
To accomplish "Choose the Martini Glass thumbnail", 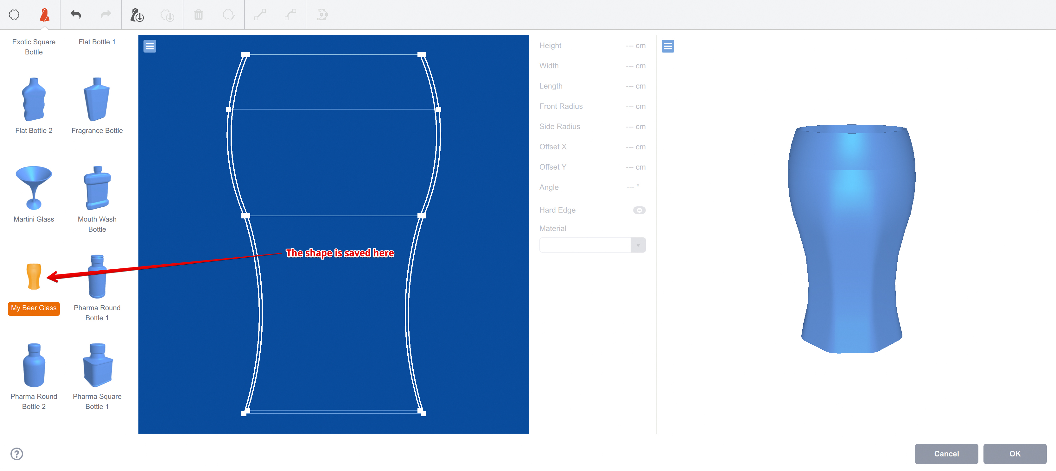I will tap(34, 188).
